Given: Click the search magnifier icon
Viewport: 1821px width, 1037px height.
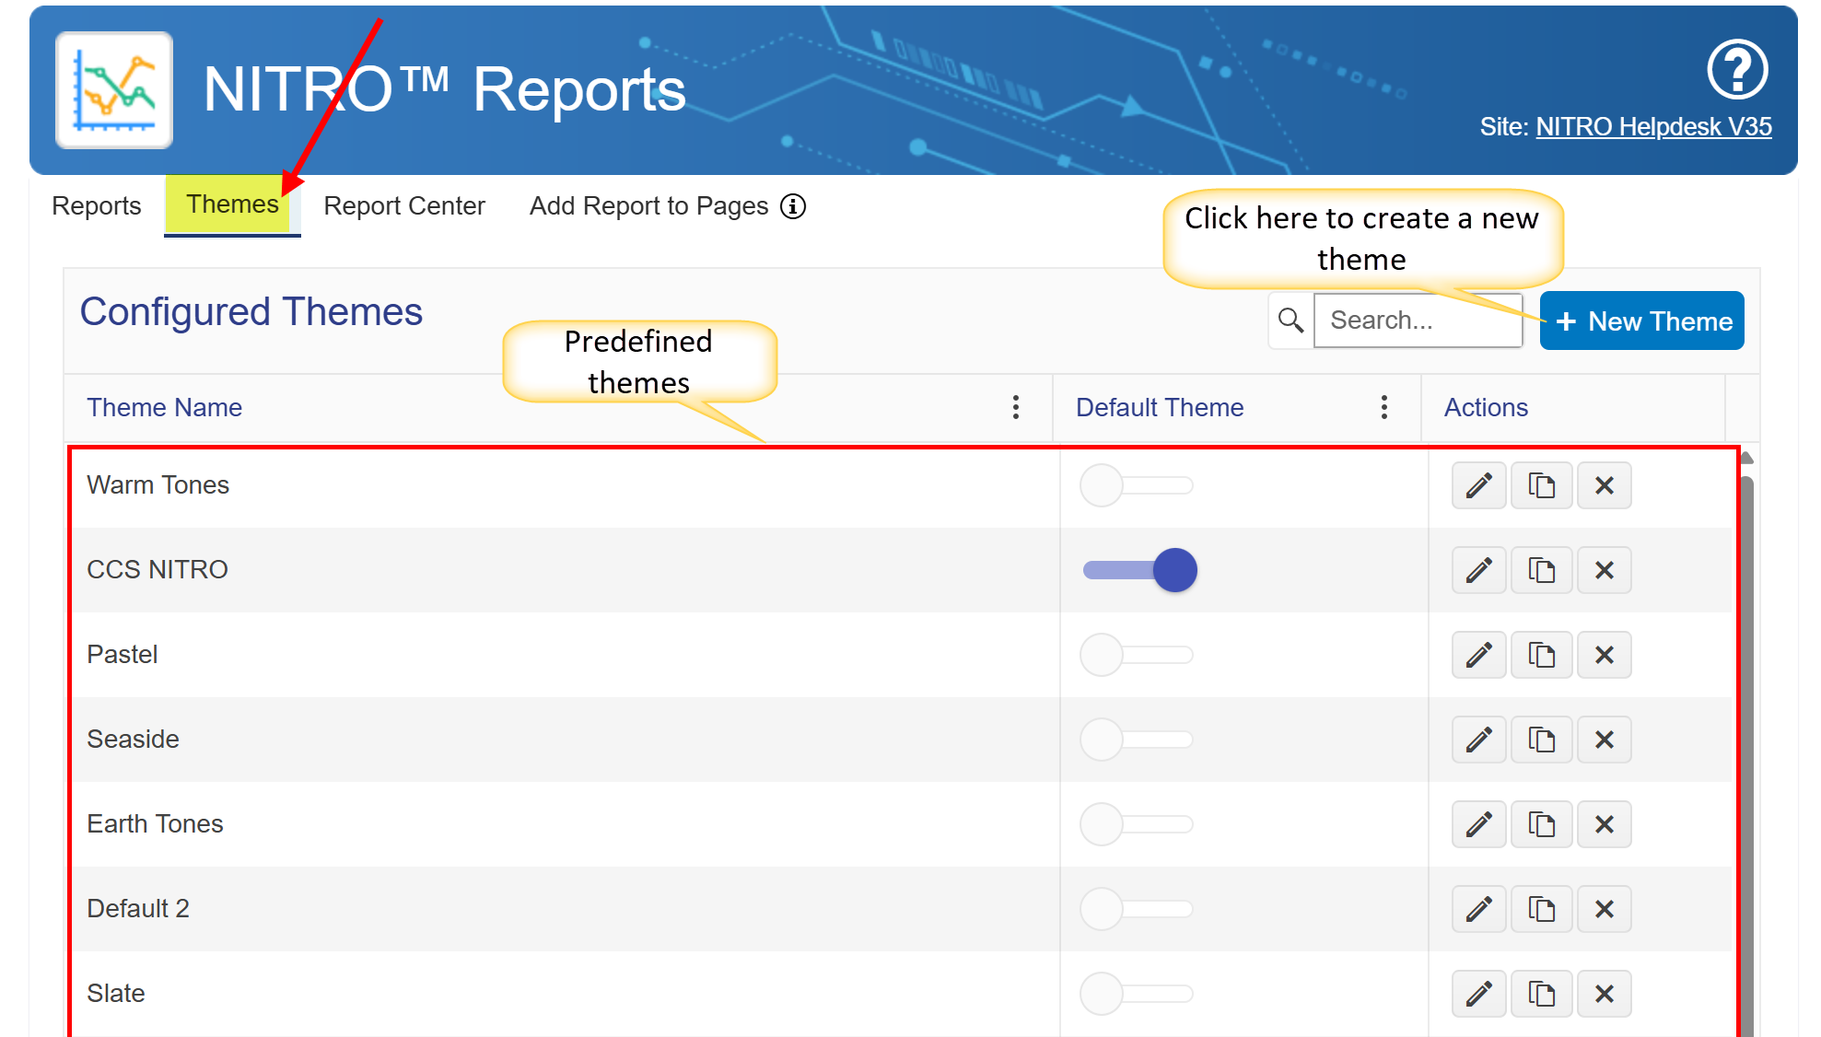Looking at the screenshot, I should coord(1290,320).
